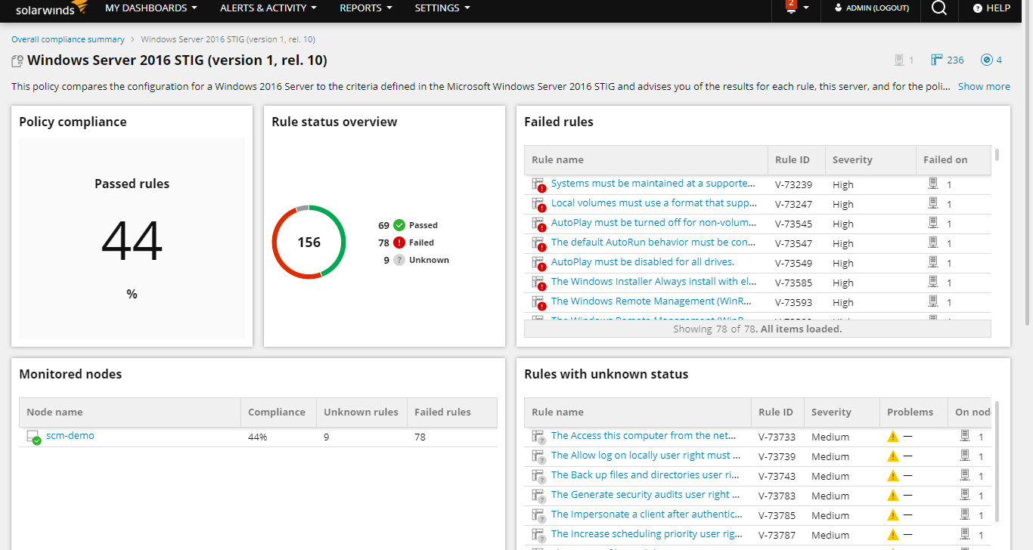
Task: Click the search magnifier icon
Action: [x=938, y=8]
